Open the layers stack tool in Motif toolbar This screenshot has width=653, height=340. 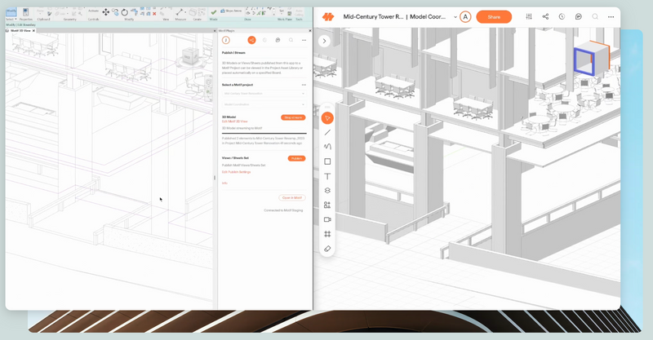point(327,191)
